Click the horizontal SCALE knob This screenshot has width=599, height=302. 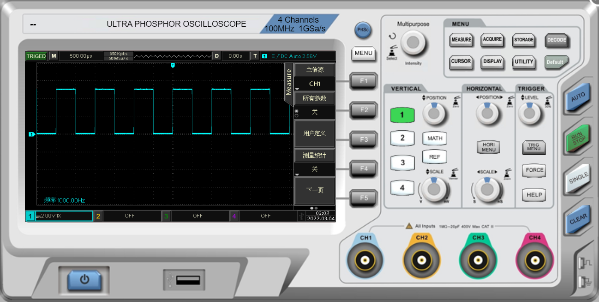(487, 189)
